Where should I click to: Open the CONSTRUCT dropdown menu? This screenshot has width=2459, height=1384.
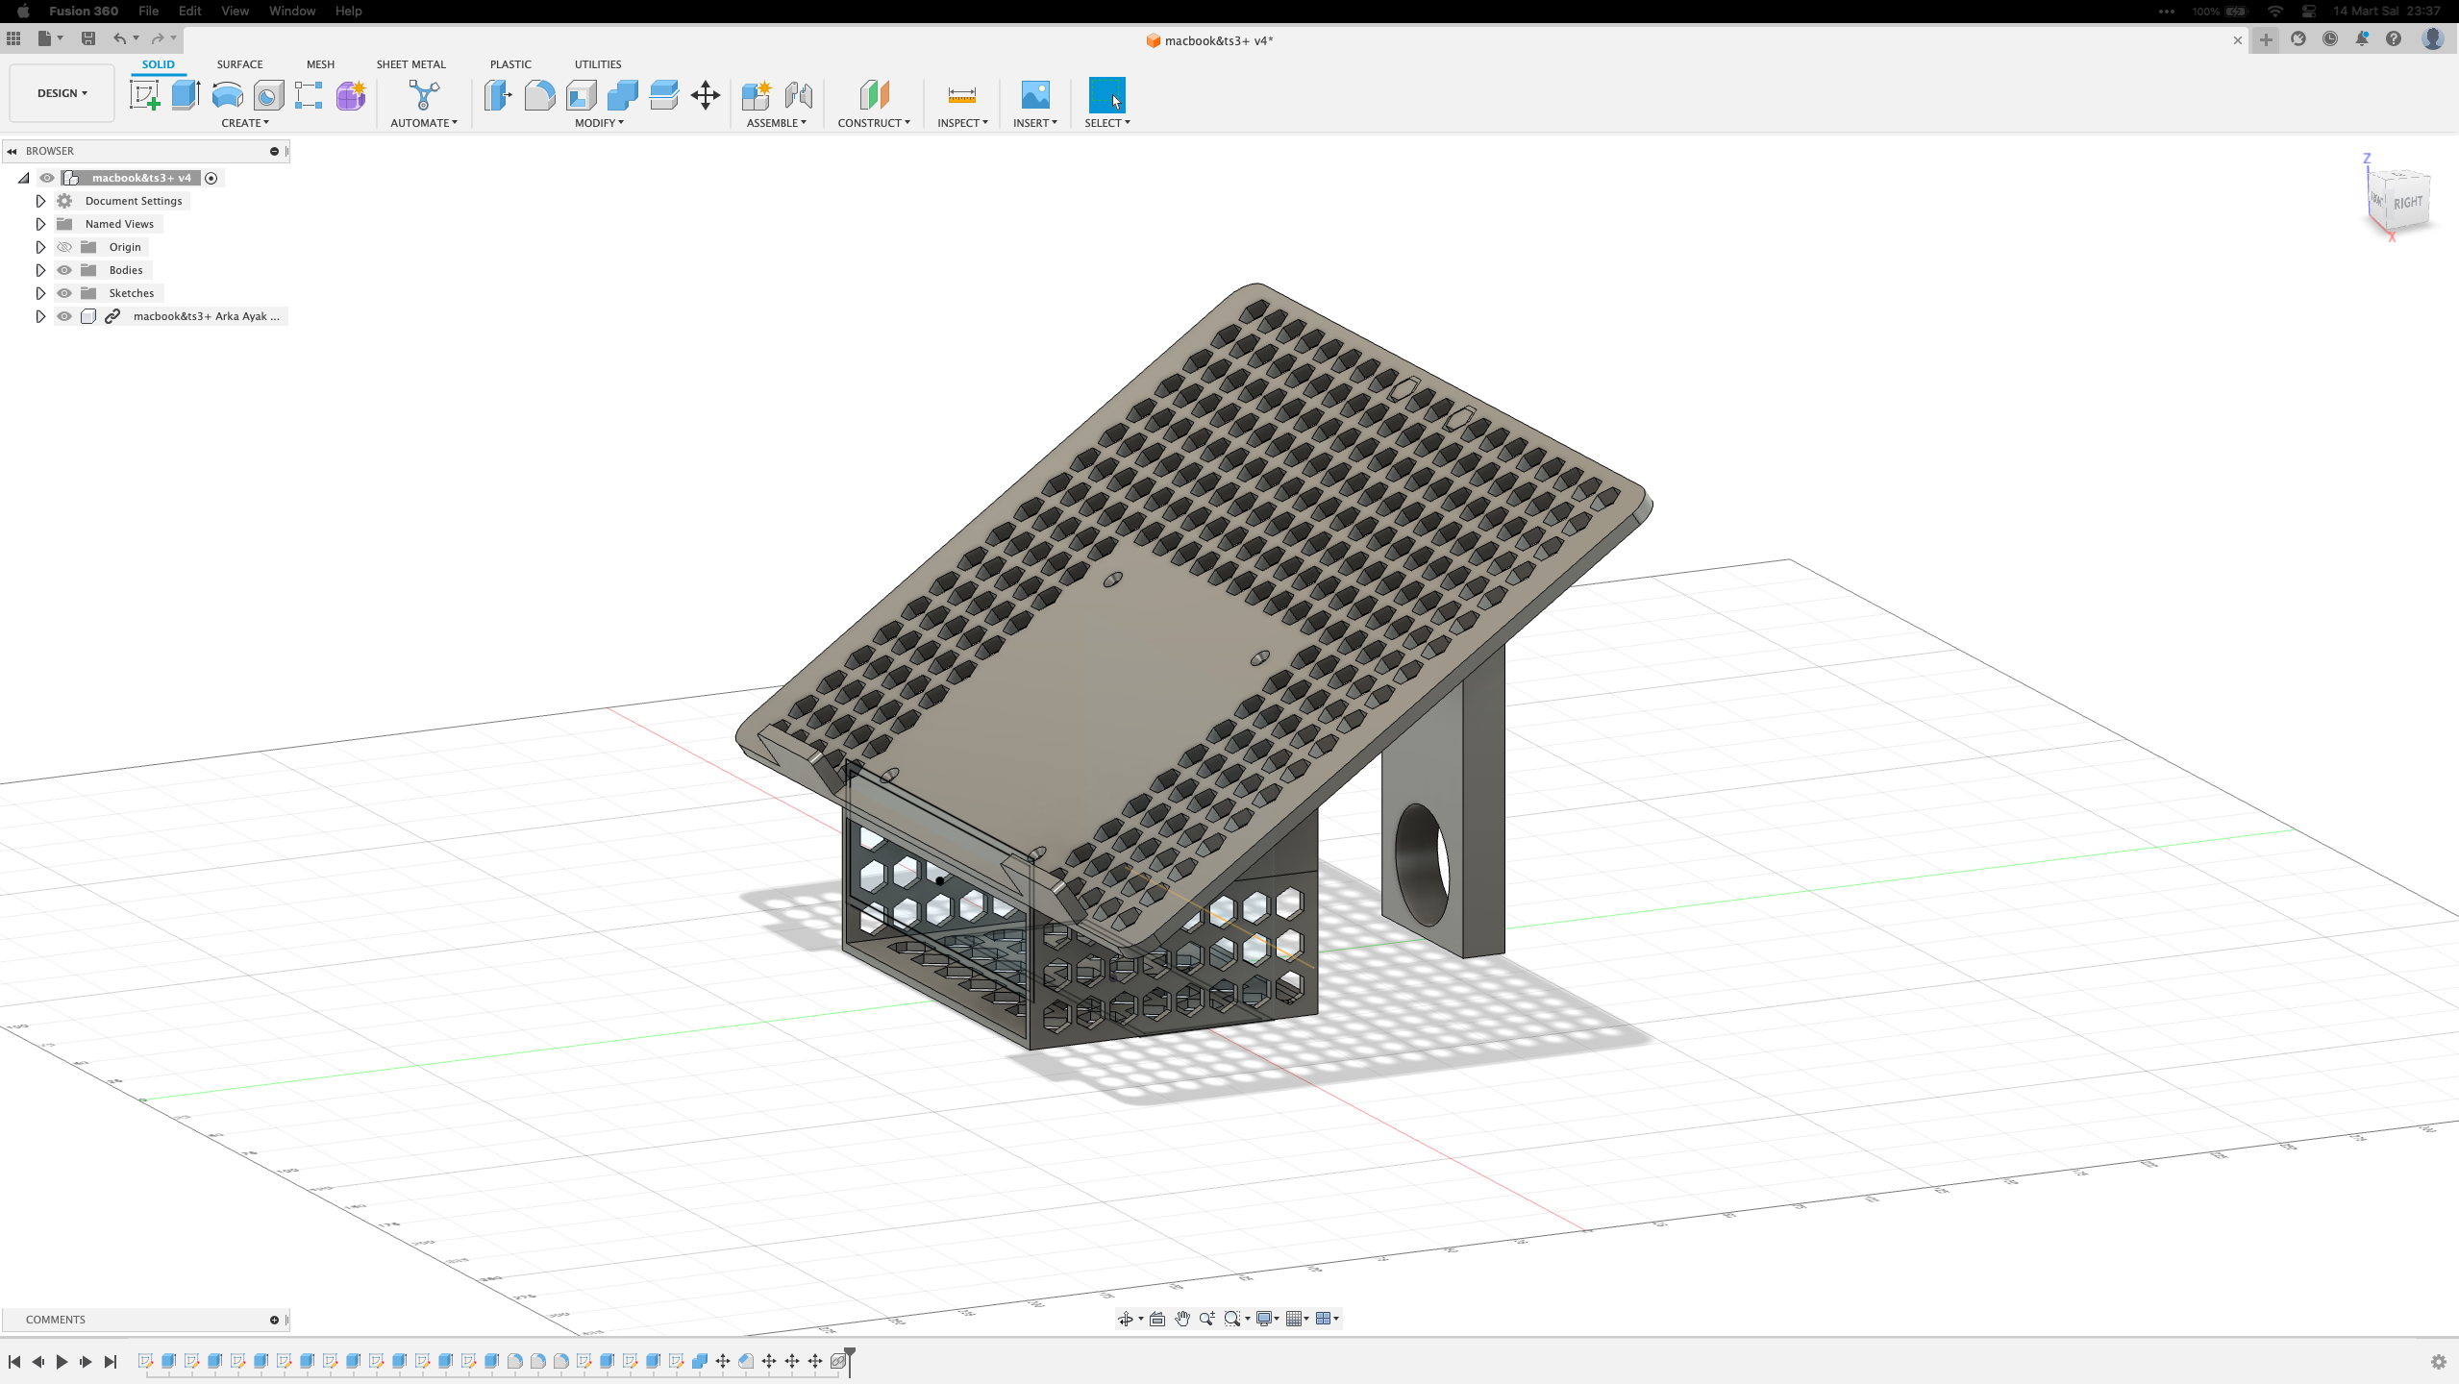(874, 123)
